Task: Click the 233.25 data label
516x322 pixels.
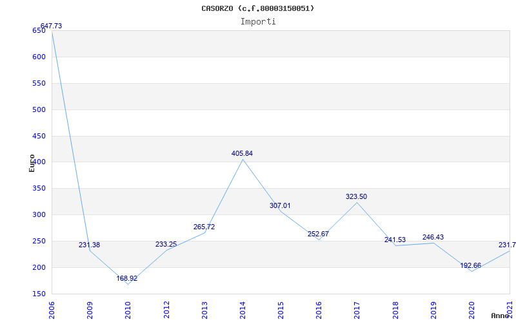Action: pyautogui.click(x=166, y=244)
